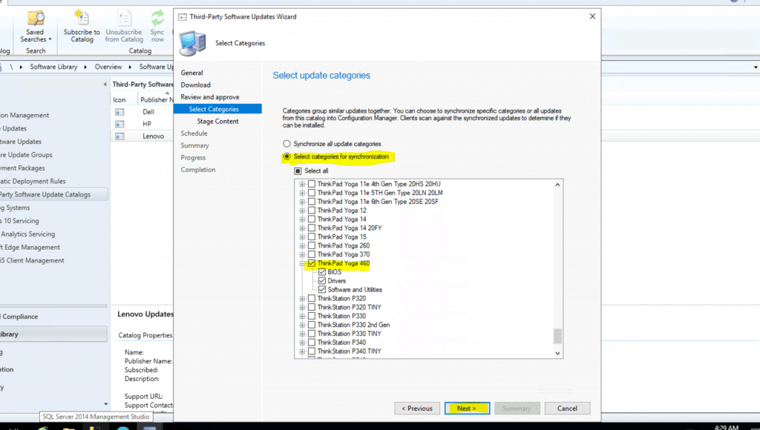Go to Stage Content wizard step
The width and height of the screenshot is (760, 430).
click(x=217, y=121)
